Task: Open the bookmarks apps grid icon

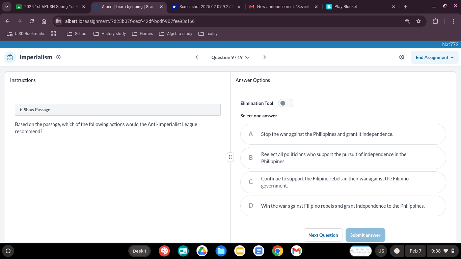Action: [53, 34]
